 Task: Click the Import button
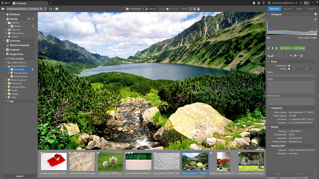pos(19,176)
